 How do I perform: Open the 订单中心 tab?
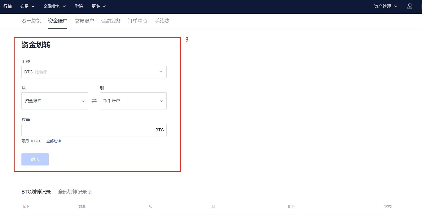point(138,21)
